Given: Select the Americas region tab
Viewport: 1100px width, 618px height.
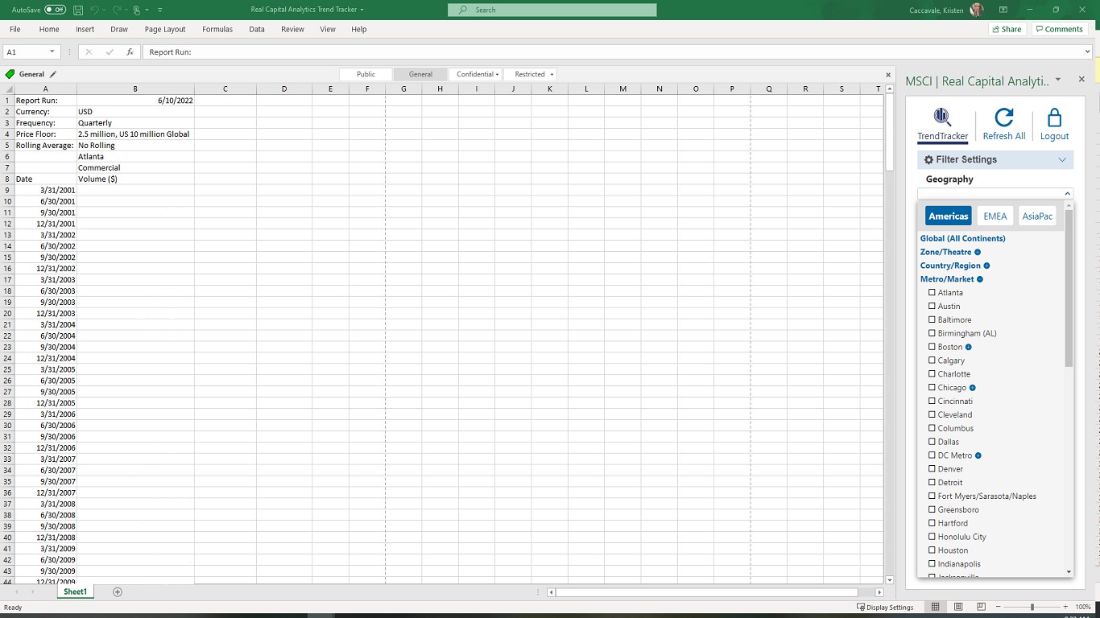Looking at the screenshot, I should pos(949,216).
